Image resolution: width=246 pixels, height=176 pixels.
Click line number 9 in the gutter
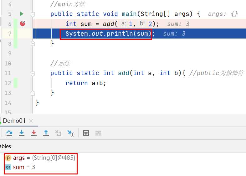click(10, 53)
